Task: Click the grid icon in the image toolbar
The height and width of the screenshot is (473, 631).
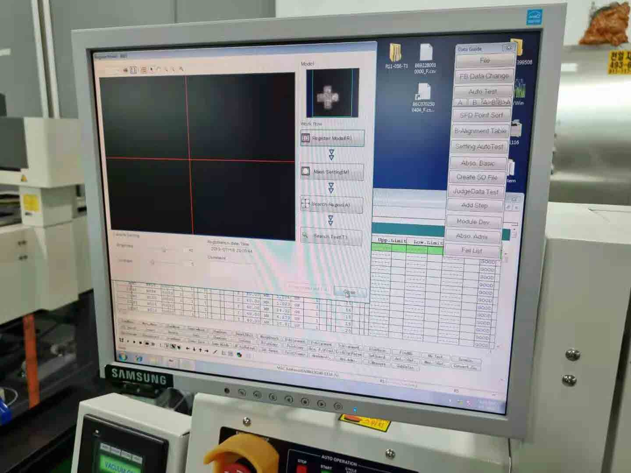Action: pyautogui.click(x=143, y=70)
